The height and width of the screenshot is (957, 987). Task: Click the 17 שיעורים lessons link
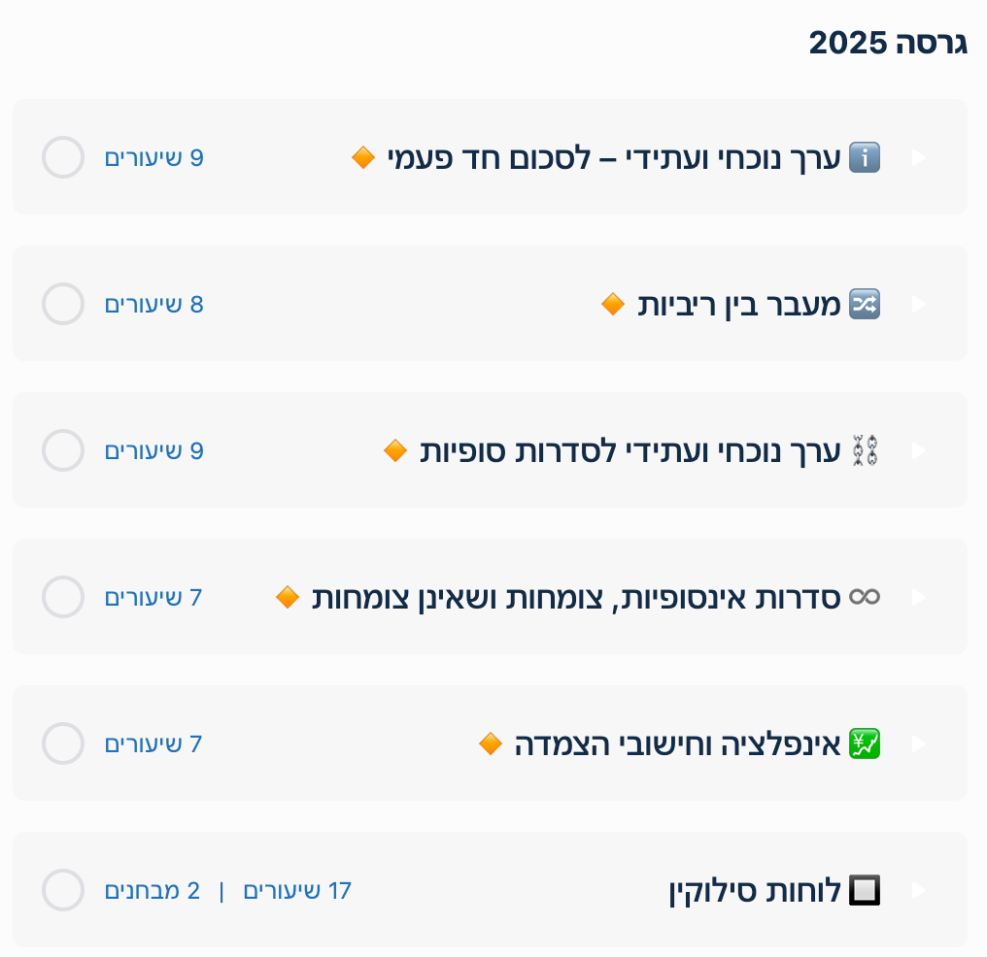[296, 890]
